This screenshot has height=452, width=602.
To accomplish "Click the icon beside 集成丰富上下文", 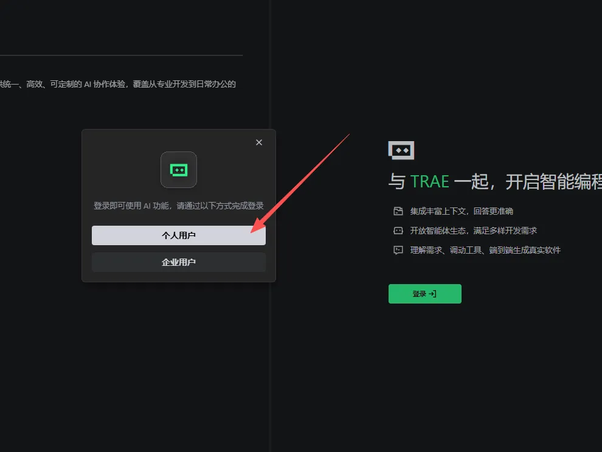I will click(x=398, y=211).
